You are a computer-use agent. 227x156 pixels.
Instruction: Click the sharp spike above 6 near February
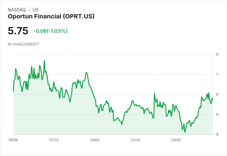tap(155, 93)
